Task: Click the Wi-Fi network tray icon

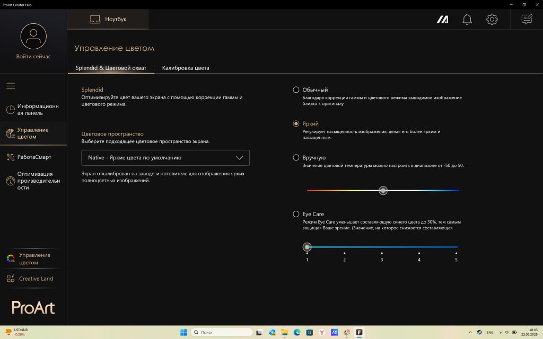Action: [x=501, y=332]
